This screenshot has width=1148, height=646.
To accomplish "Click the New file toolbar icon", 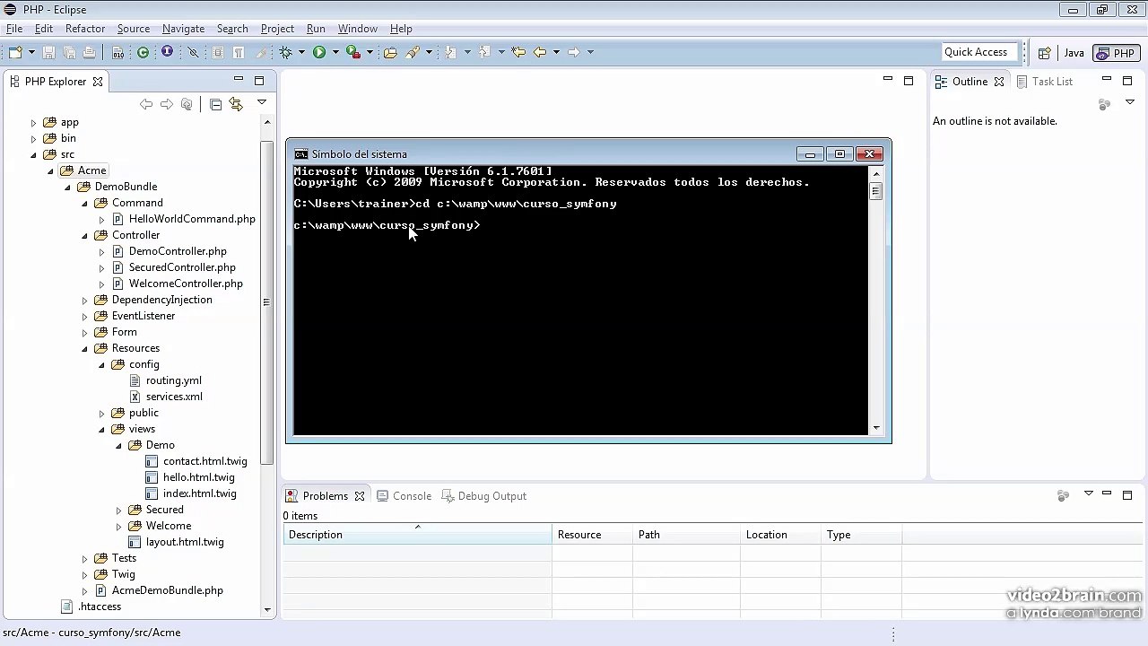I will click(15, 53).
